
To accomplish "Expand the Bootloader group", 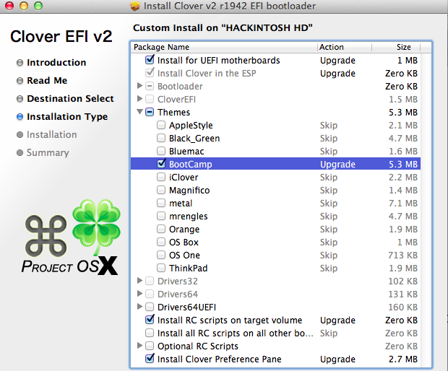I will (139, 87).
